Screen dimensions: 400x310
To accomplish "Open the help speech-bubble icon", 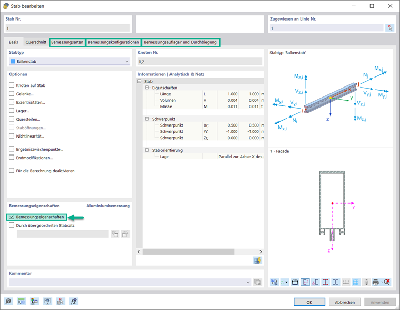I will (x=8, y=302).
